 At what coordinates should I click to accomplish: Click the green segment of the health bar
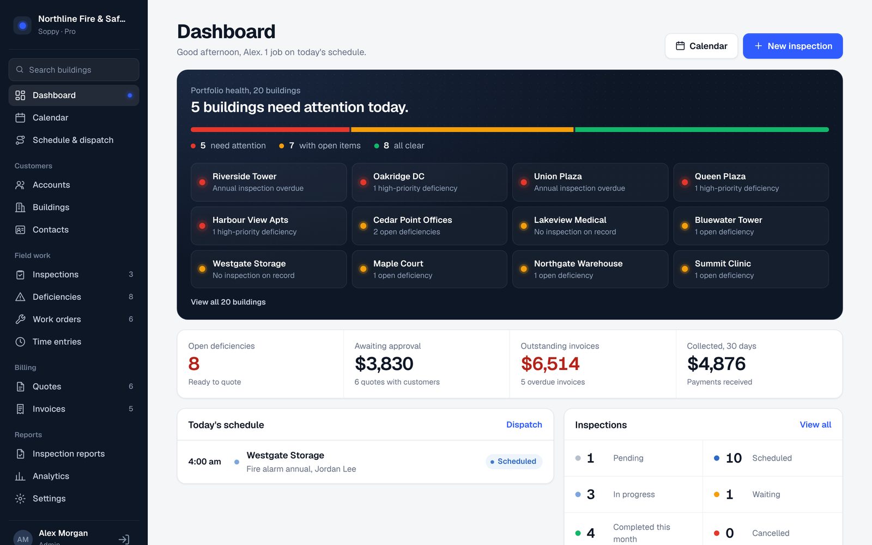tap(702, 130)
